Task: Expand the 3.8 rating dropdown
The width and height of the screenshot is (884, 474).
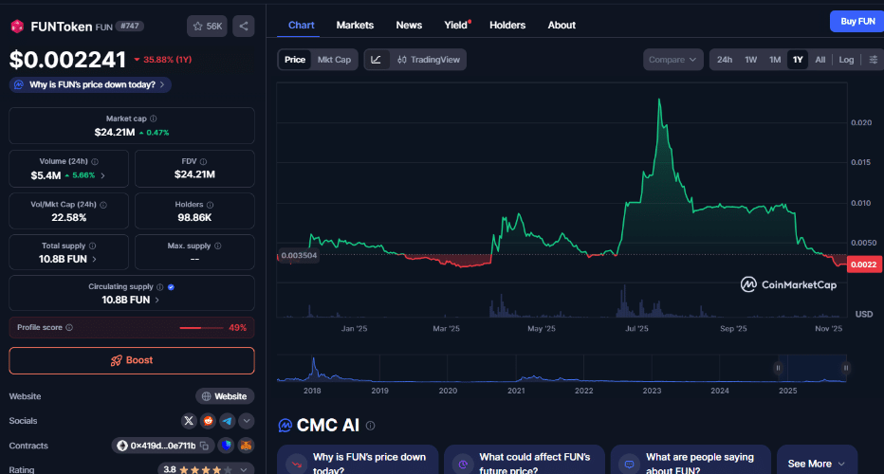Action: point(245,469)
